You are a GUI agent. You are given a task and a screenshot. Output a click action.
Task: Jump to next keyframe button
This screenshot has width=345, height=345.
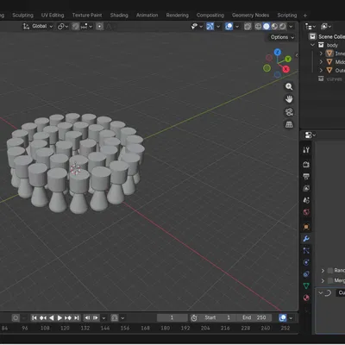[x=68, y=317]
